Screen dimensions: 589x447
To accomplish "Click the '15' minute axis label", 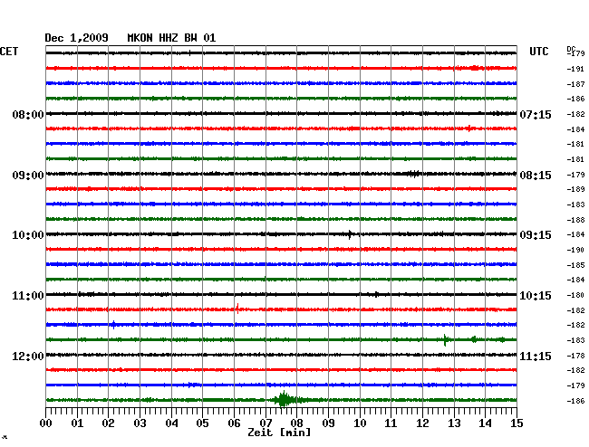I will point(517,423).
